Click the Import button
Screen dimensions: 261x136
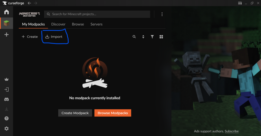point(54,37)
